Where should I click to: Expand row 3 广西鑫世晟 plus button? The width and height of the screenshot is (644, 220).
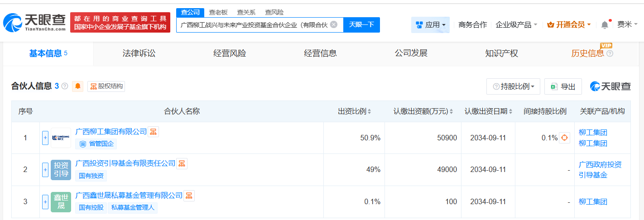click(45, 202)
